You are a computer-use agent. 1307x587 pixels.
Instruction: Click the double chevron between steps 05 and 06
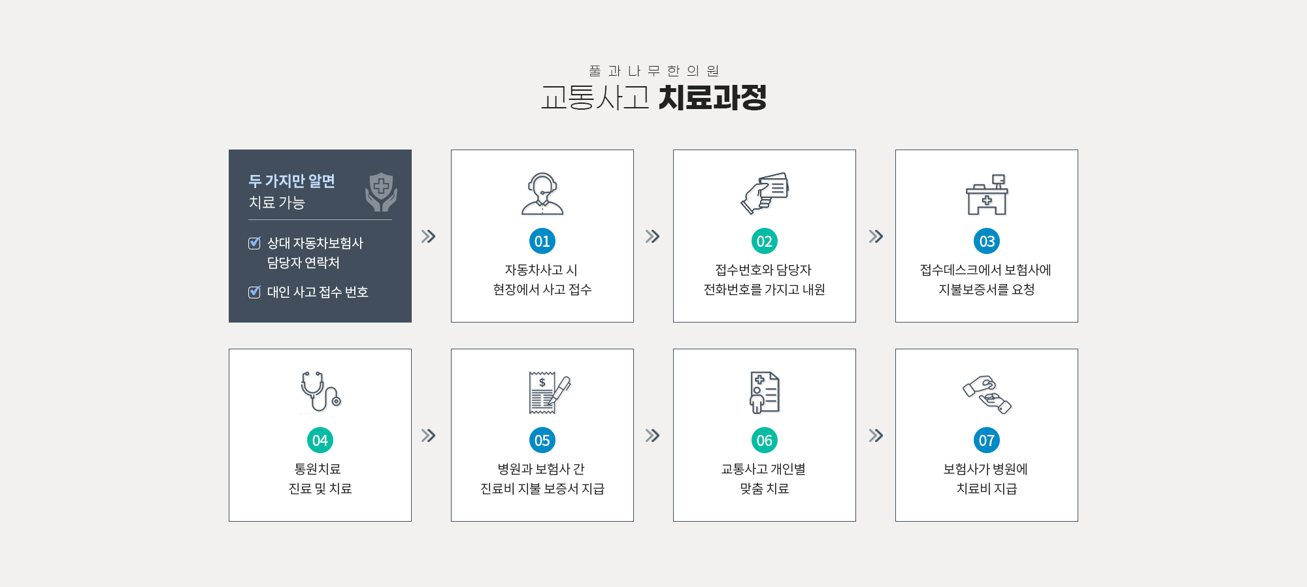point(652,436)
